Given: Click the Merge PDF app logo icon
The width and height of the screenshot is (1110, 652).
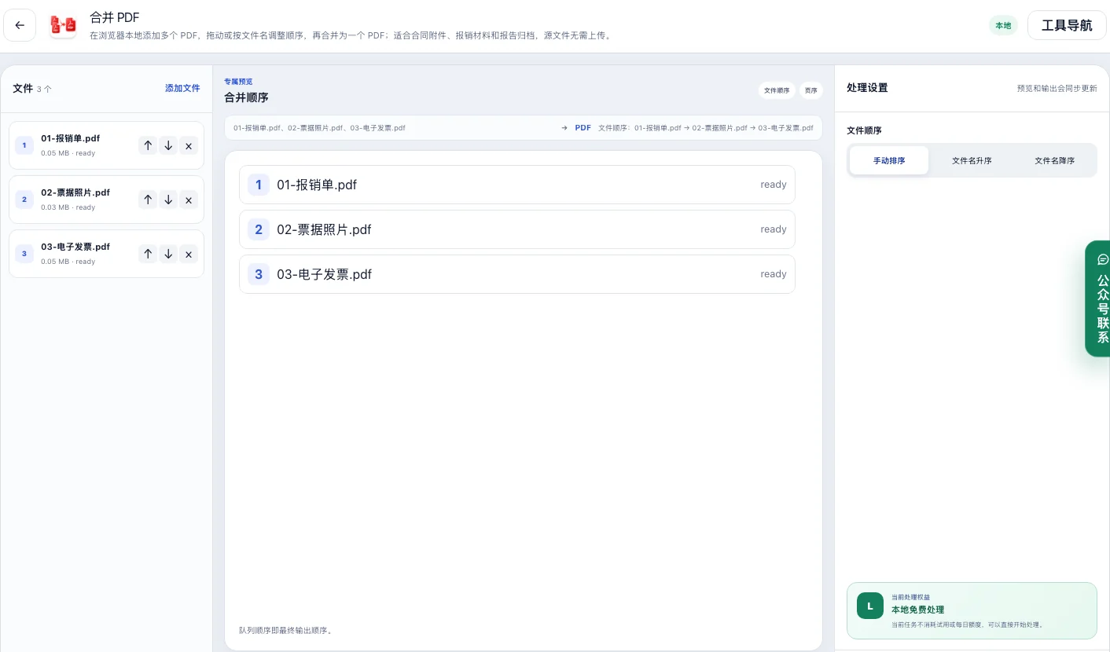Looking at the screenshot, I should pyautogui.click(x=63, y=25).
